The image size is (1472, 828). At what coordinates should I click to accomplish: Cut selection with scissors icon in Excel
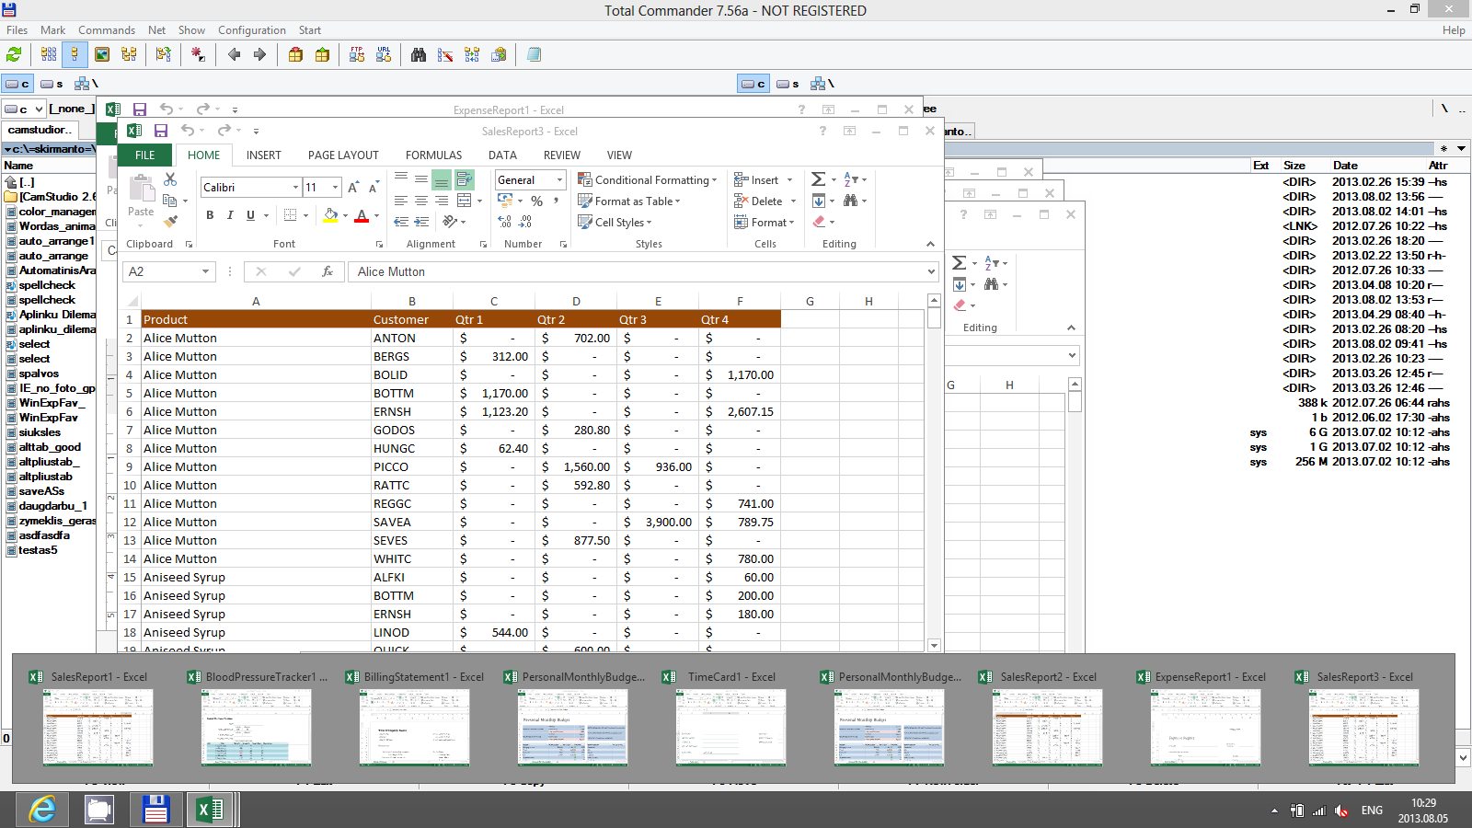point(170,179)
